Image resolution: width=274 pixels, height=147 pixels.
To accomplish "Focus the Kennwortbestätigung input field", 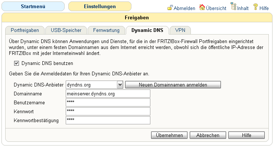I will pos(108,120).
